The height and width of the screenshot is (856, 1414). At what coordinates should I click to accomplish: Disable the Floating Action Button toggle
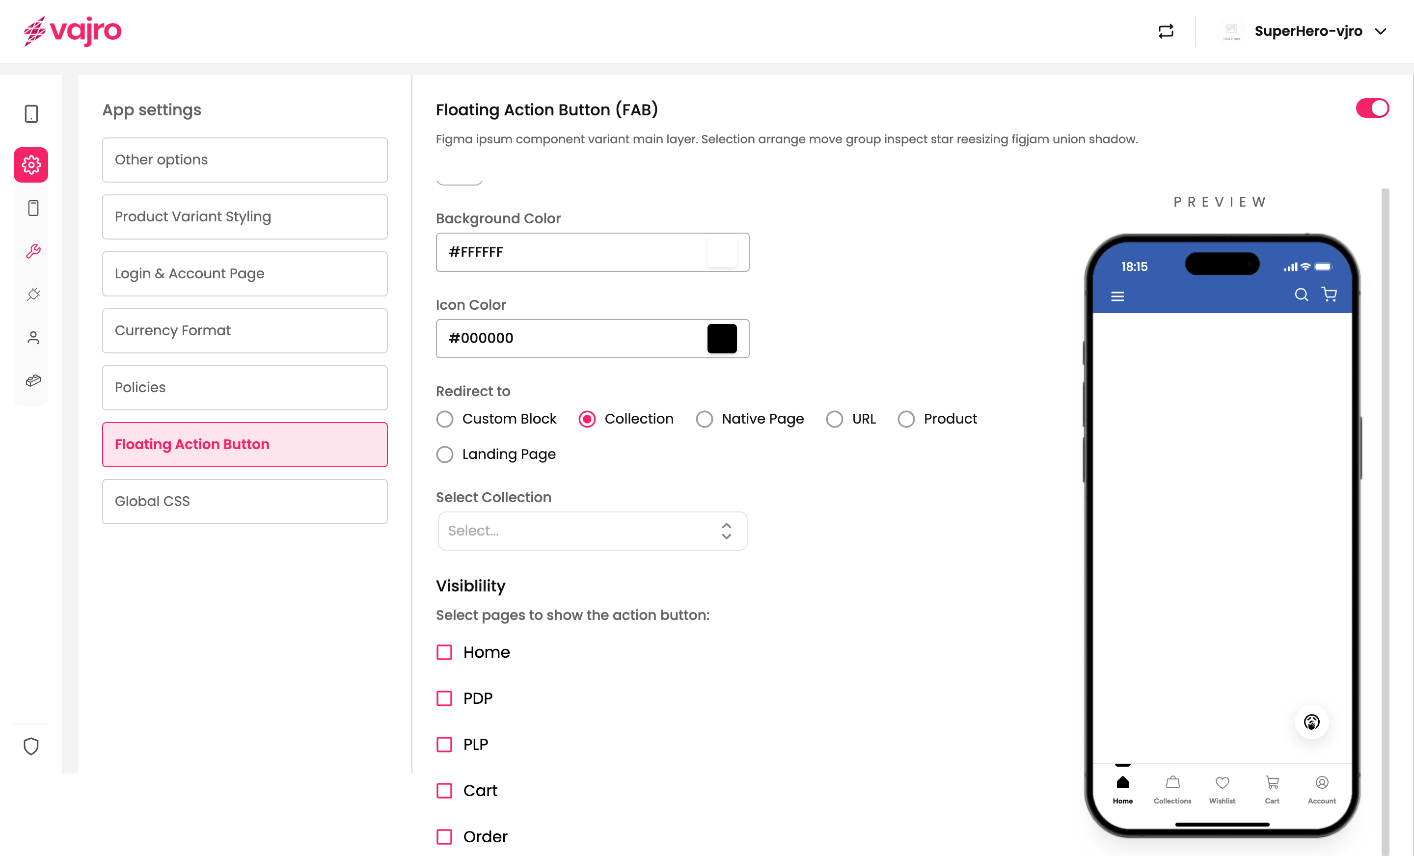tap(1372, 108)
